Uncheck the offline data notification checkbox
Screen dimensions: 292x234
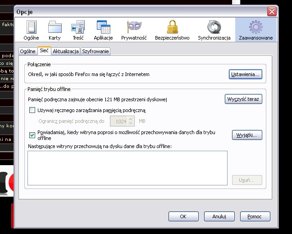[x=32, y=135]
